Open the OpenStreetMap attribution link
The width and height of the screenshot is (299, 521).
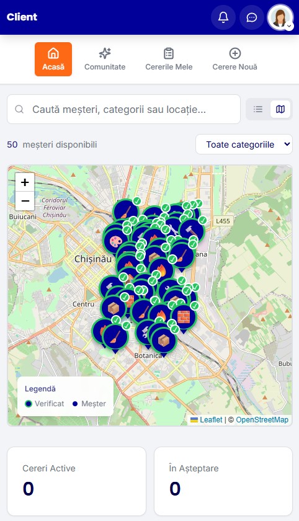tap(262, 420)
